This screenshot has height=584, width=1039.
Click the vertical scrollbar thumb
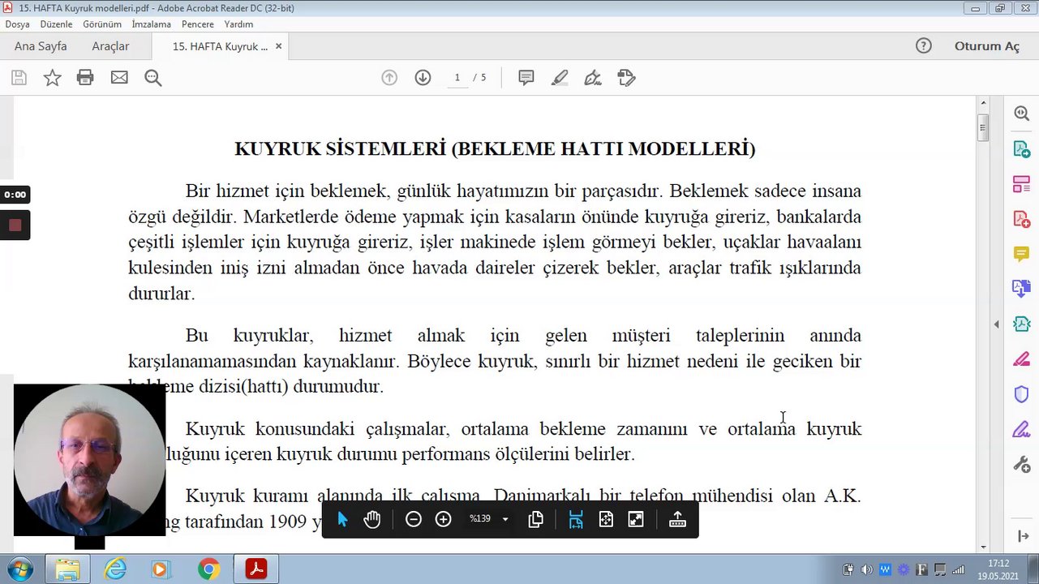pyautogui.click(x=983, y=127)
